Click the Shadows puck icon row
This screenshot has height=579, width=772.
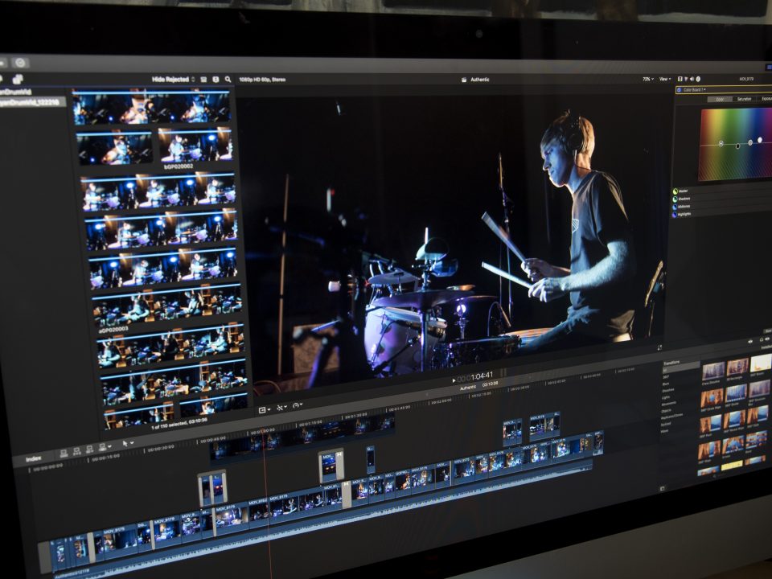682,199
